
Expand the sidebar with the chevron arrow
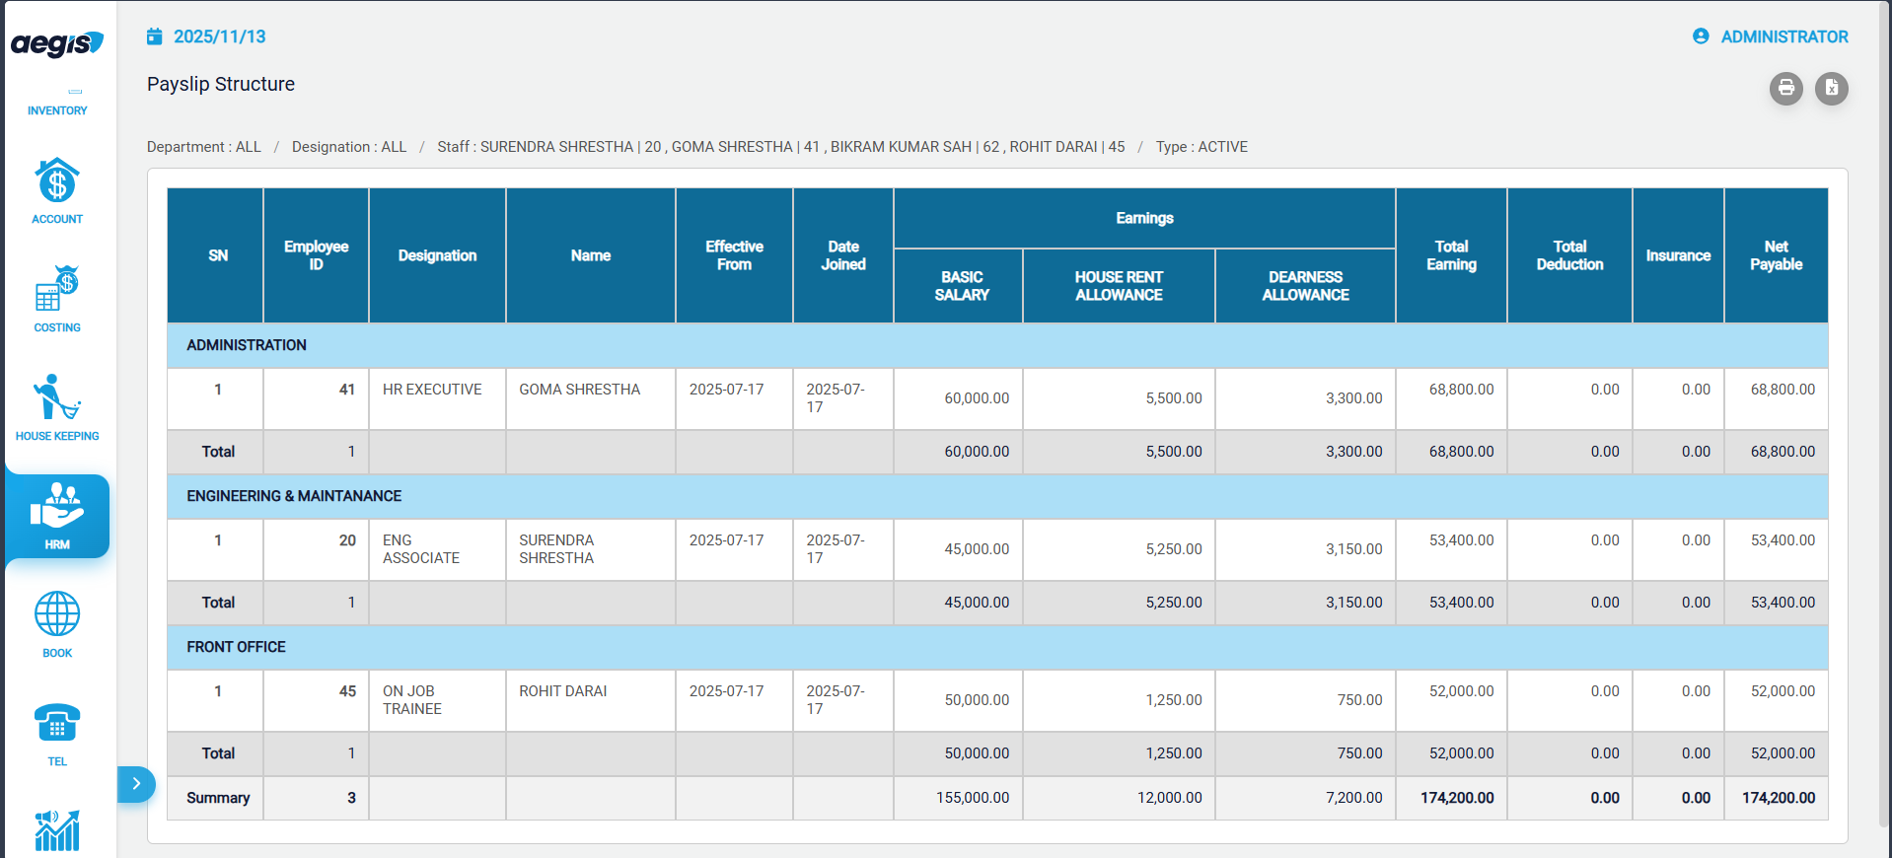click(x=136, y=784)
